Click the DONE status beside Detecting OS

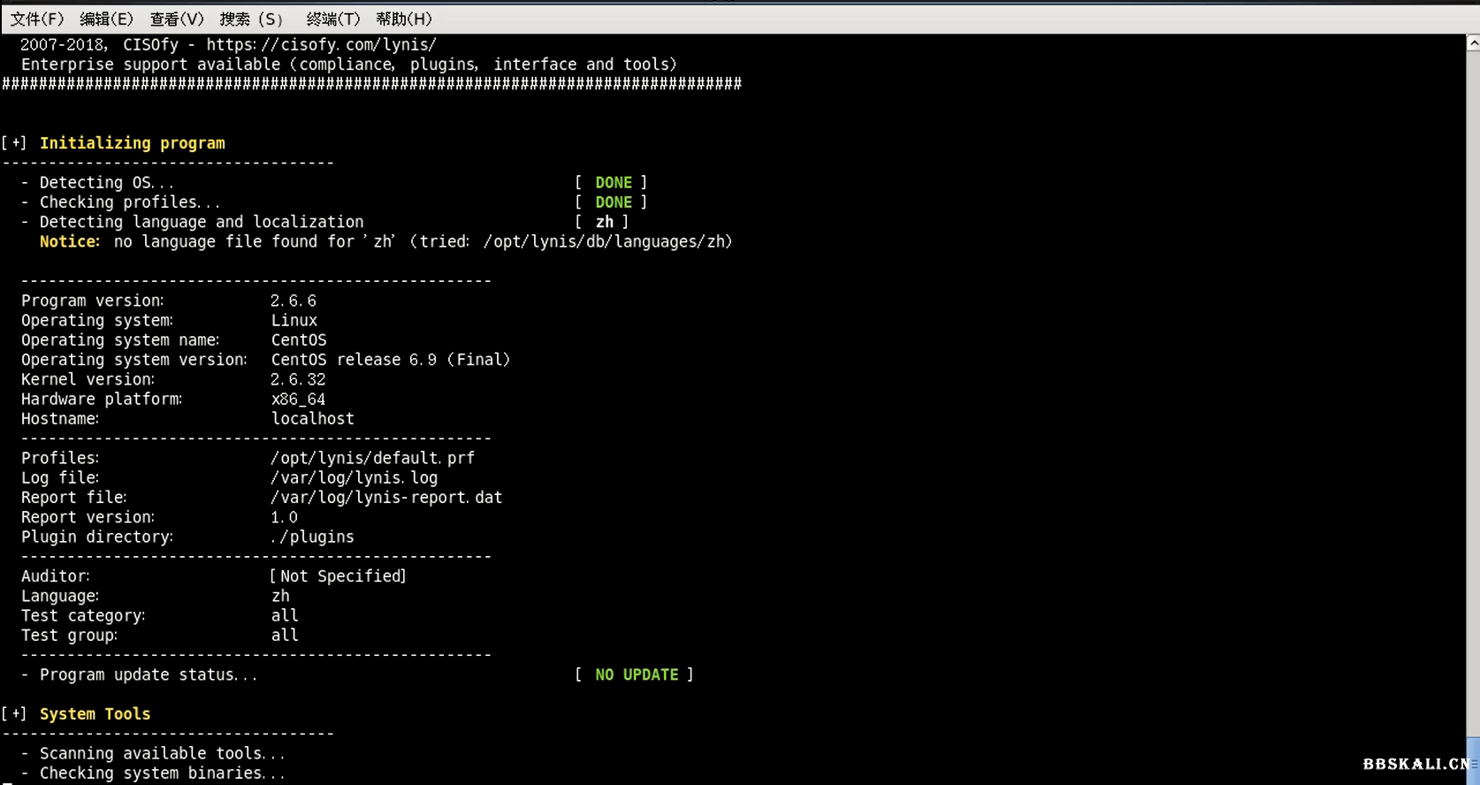pos(613,182)
